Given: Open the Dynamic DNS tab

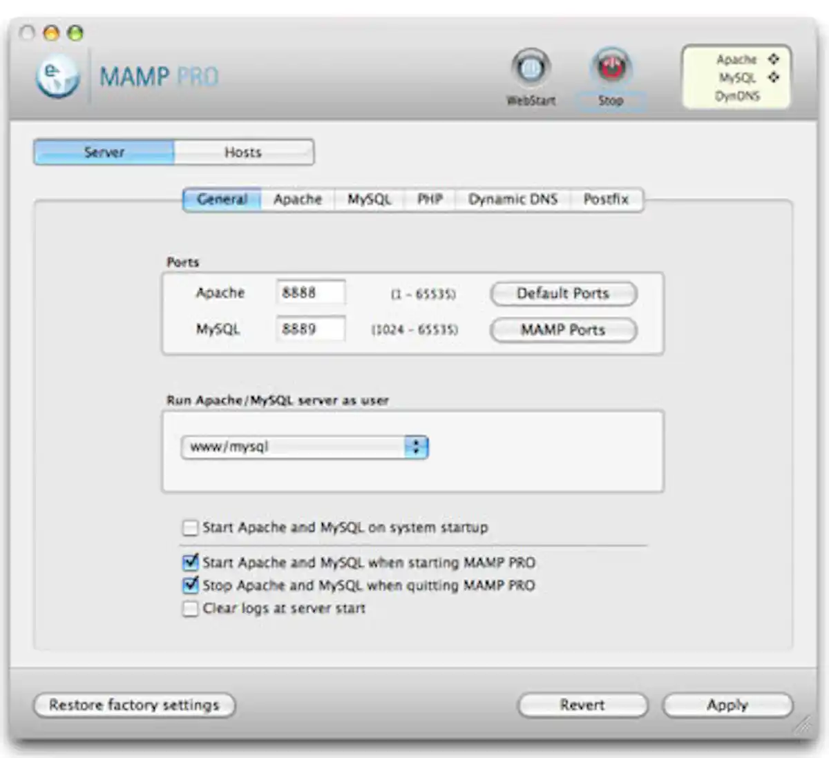Looking at the screenshot, I should [x=513, y=200].
